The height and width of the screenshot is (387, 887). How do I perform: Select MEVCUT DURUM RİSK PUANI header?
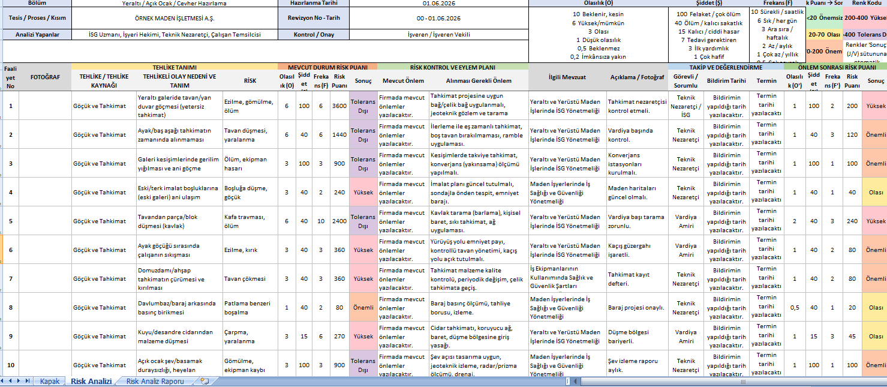point(327,67)
